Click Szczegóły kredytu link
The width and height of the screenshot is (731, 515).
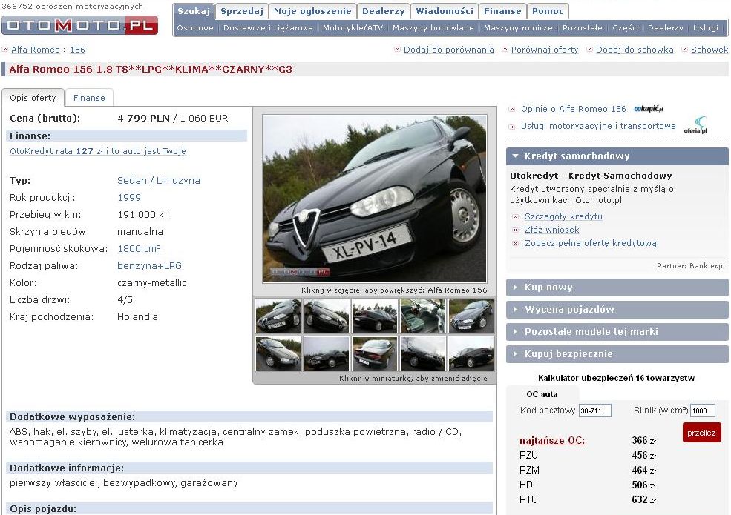pos(563,216)
